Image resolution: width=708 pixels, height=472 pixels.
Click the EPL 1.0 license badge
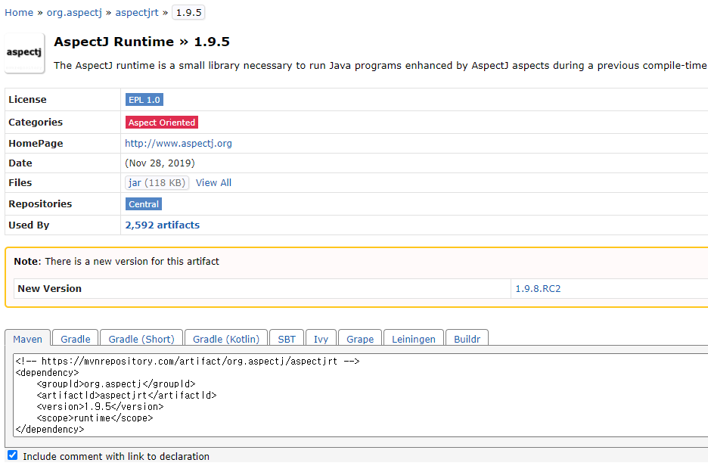(x=144, y=100)
